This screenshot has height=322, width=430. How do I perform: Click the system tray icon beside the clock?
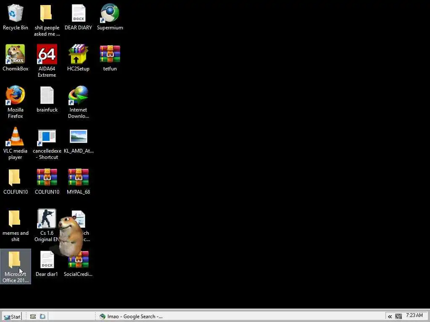399,317
